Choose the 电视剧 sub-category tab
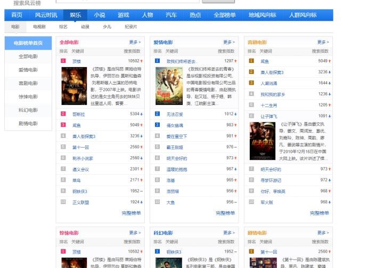 (x=39, y=27)
